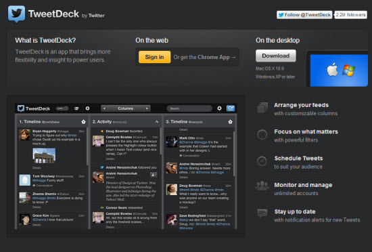
Task: Open Details under Grace Kim's tweet
Action: click(37, 225)
